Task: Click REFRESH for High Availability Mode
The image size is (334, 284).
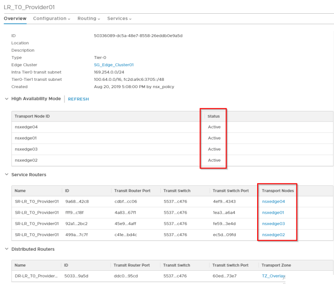Action: (x=78, y=99)
